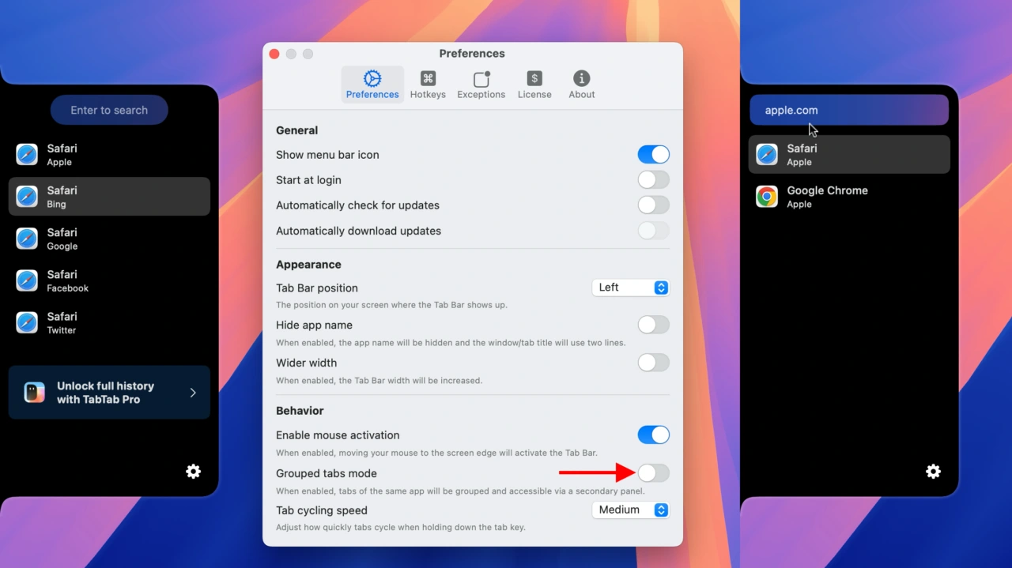This screenshot has width=1012, height=568.
Task: Select the Safari Twitter entry
Action: point(109,322)
